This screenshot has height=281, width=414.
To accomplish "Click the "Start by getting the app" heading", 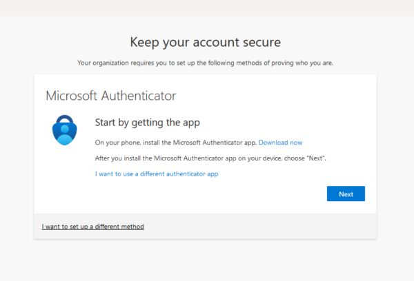I will tap(147, 123).
